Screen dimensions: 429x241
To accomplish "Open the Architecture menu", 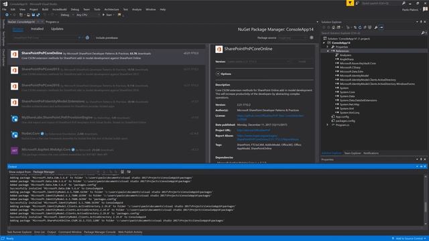I will [x=112, y=9].
